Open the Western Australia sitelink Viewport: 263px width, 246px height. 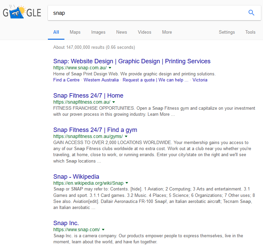pyautogui.click(x=101, y=80)
